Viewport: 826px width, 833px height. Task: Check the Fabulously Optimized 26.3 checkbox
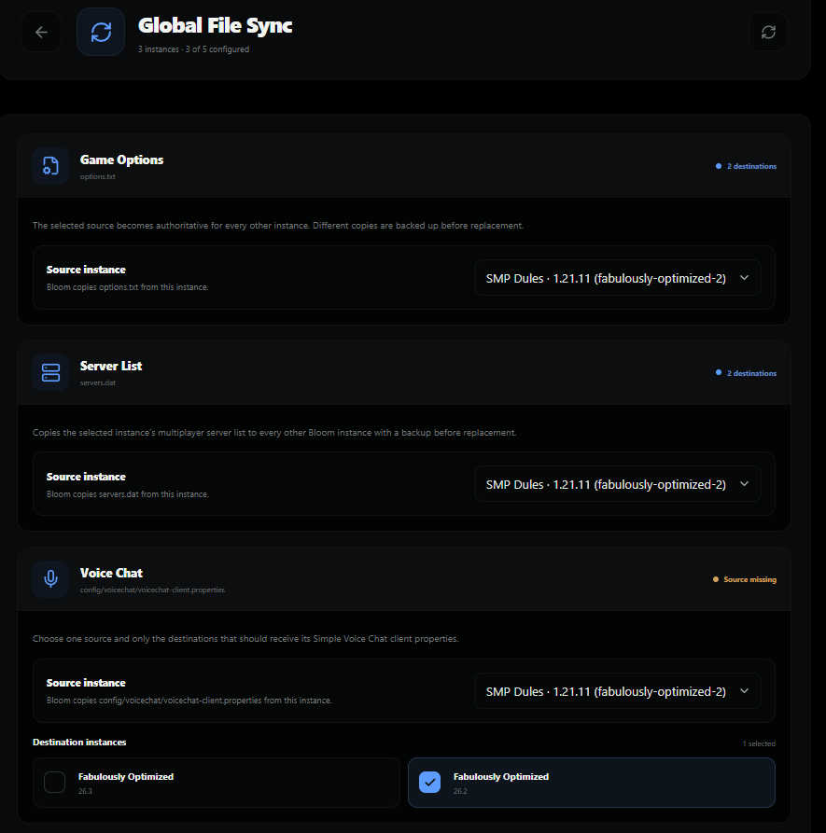pos(55,782)
